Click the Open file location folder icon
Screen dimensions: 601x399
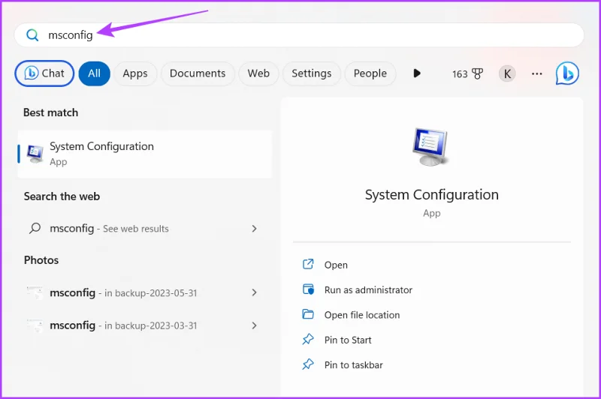308,314
